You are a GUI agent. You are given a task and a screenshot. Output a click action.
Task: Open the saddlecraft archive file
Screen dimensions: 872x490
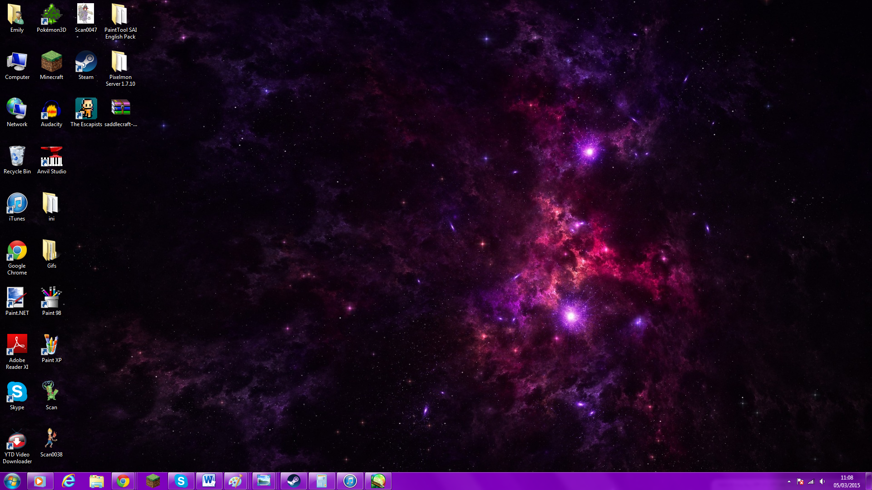(x=120, y=113)
